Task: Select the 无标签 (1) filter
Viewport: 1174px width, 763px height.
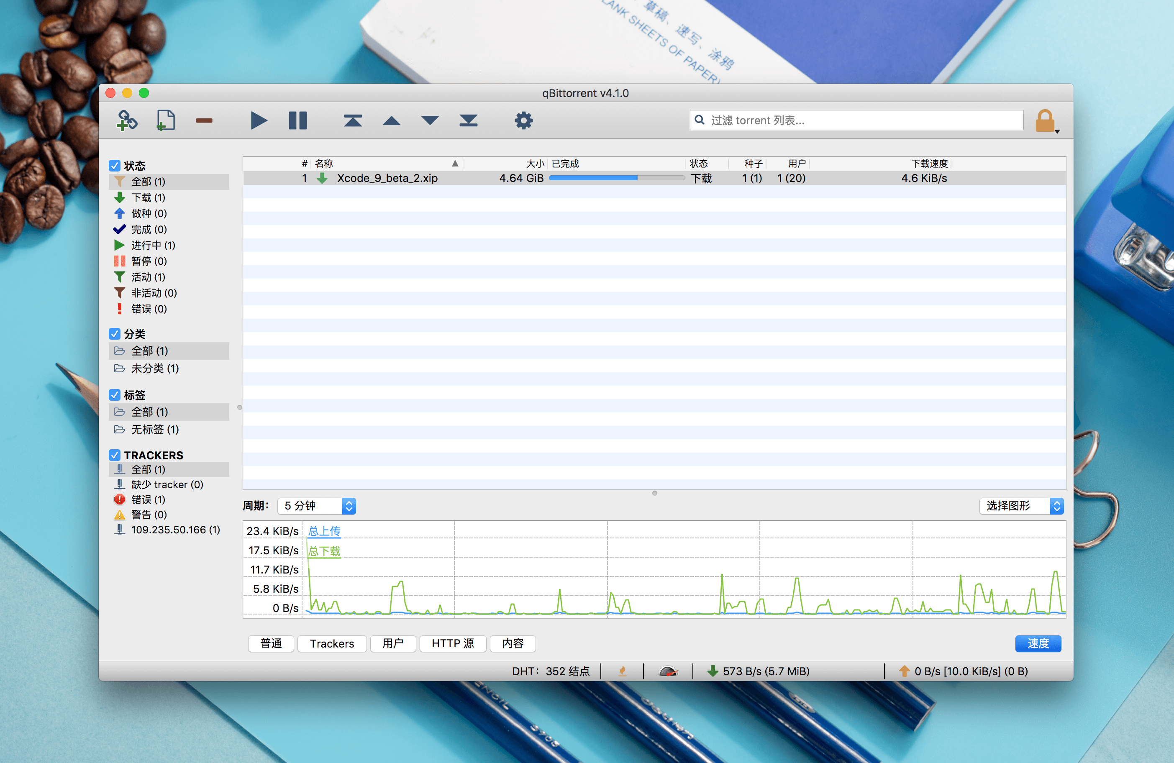Action: click(x=169, y=430)
